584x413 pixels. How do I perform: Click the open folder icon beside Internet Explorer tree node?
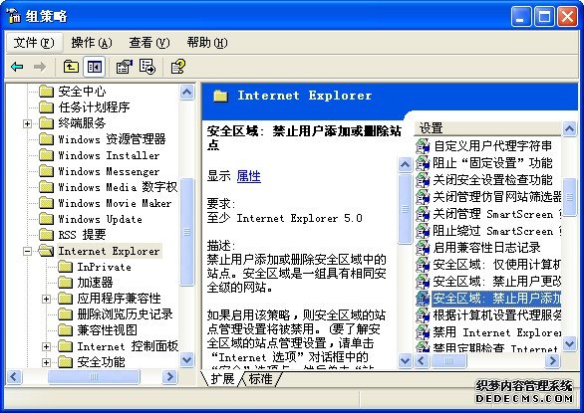click(x=46, y=251)
